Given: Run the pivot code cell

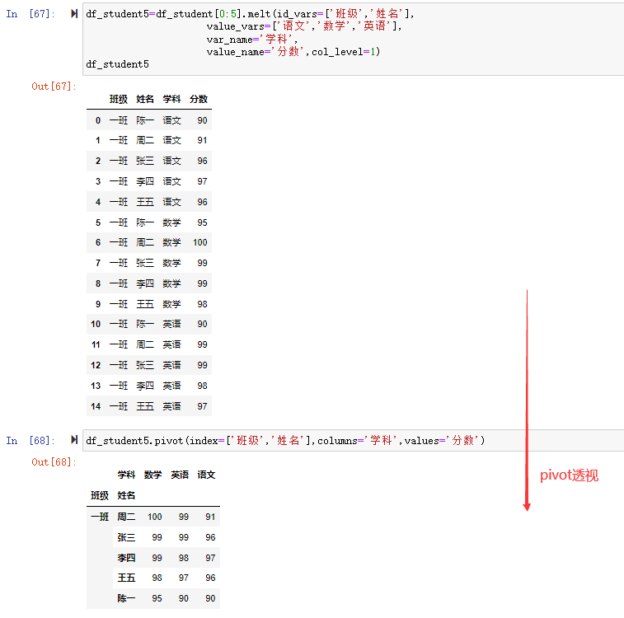Looking at the screenshot, I should (75, 441).
